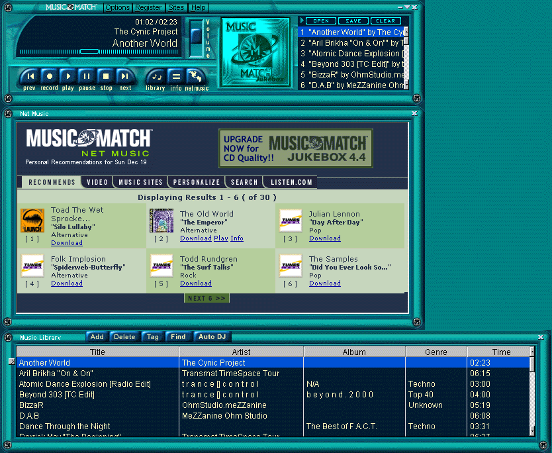The width and height of the screenshot is (552, 453).
Task: Download The Surf Talks by Todd Rundgren
Action: pos(196,283)
